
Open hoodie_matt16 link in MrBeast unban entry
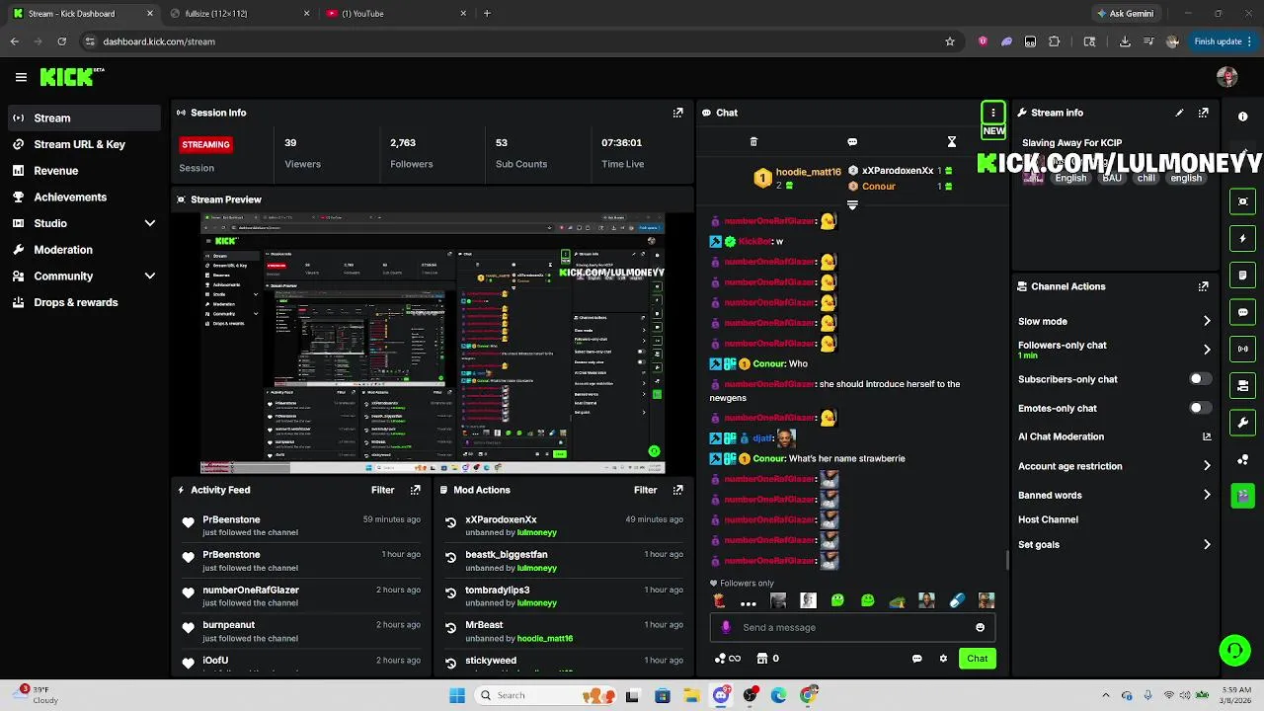[545, 638]
